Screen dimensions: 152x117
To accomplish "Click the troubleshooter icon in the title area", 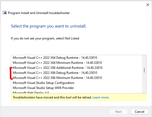I will coord(5,13).
